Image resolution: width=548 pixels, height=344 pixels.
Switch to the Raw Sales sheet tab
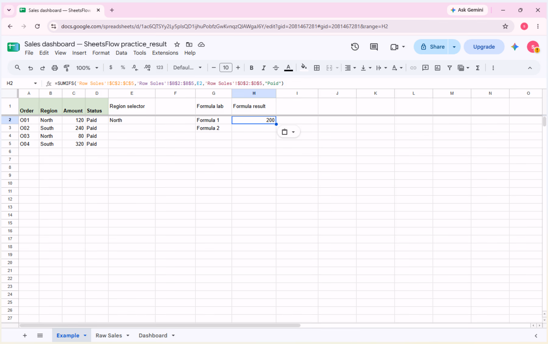coord(109,335)
